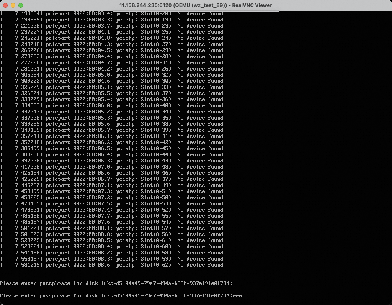Maximize the VNC window with green button

[x=21, y=5]
